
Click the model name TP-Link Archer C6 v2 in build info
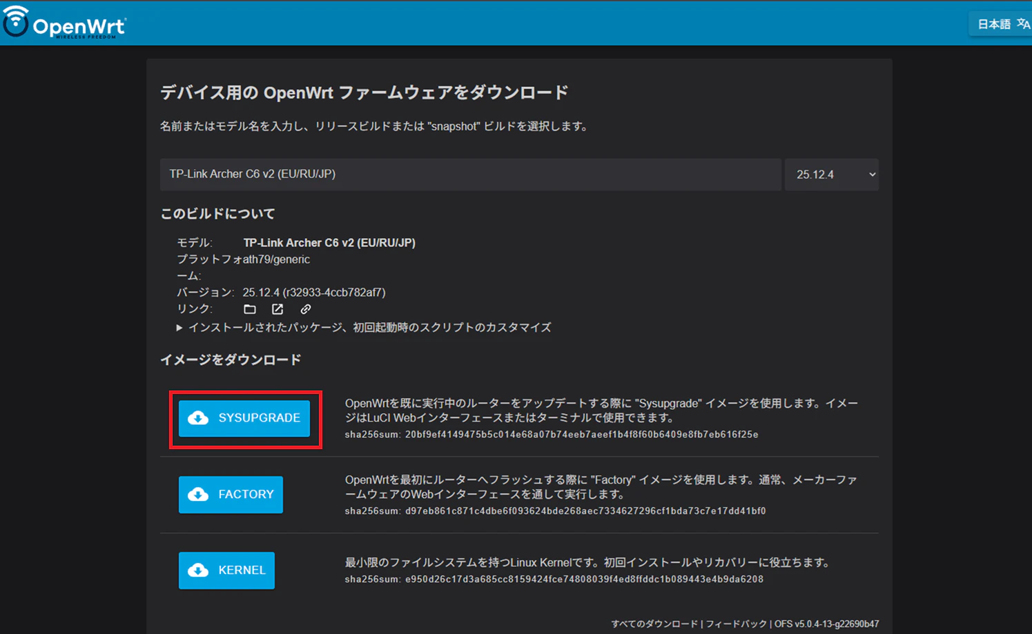coord(329,243)
